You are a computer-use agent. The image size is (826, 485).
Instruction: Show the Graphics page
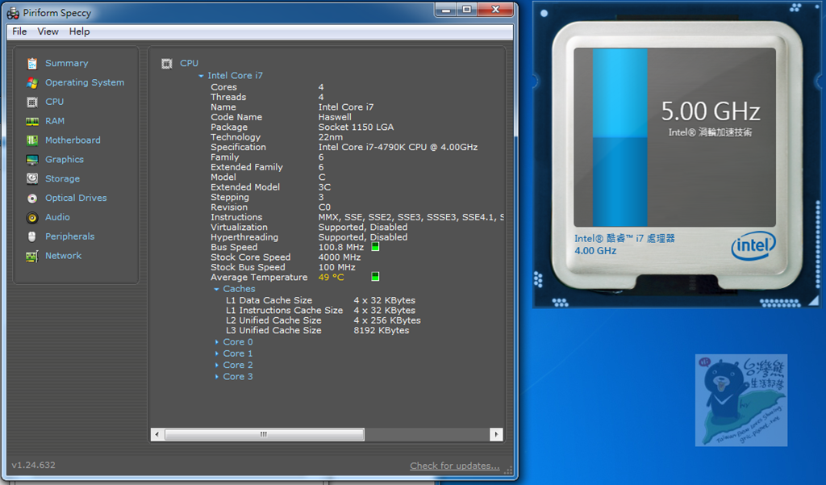(65, 160)
